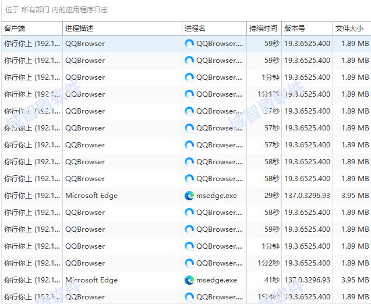Viewport: 371px width, 304px height.
Task: Click the 1.89 MB size in the highlighted row
Action: (x=355, y=44)
